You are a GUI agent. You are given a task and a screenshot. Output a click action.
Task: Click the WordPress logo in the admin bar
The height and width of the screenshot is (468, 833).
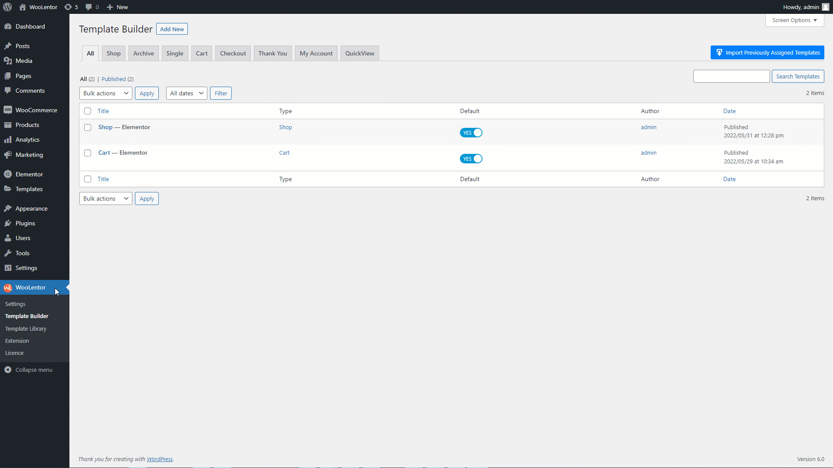[x=7, y=7]
